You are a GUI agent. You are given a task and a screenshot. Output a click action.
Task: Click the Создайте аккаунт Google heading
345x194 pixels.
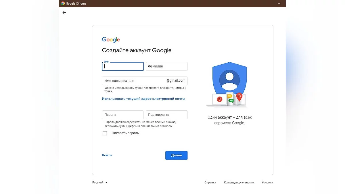coord(137,50)
